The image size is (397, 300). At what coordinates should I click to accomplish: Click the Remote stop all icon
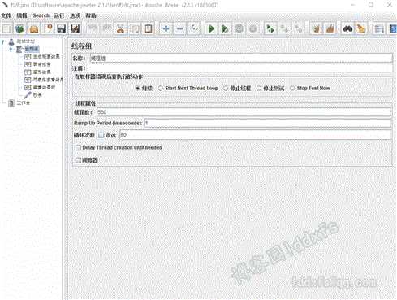[284, 28]
